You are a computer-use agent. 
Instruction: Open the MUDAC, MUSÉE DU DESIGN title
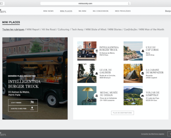click(x=109, y=94)
